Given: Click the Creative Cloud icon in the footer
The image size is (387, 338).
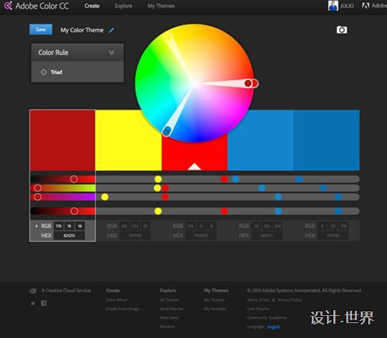Looking at the screenshot, I should click(33, 291).
